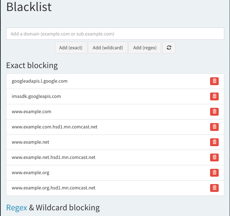Click the refresh list icon button
The image size is (230, 216).
point(169,48)
